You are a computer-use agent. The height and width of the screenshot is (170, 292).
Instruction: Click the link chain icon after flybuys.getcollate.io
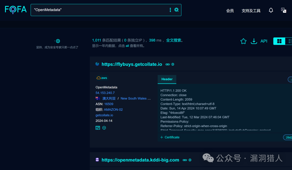coord(167,64)
